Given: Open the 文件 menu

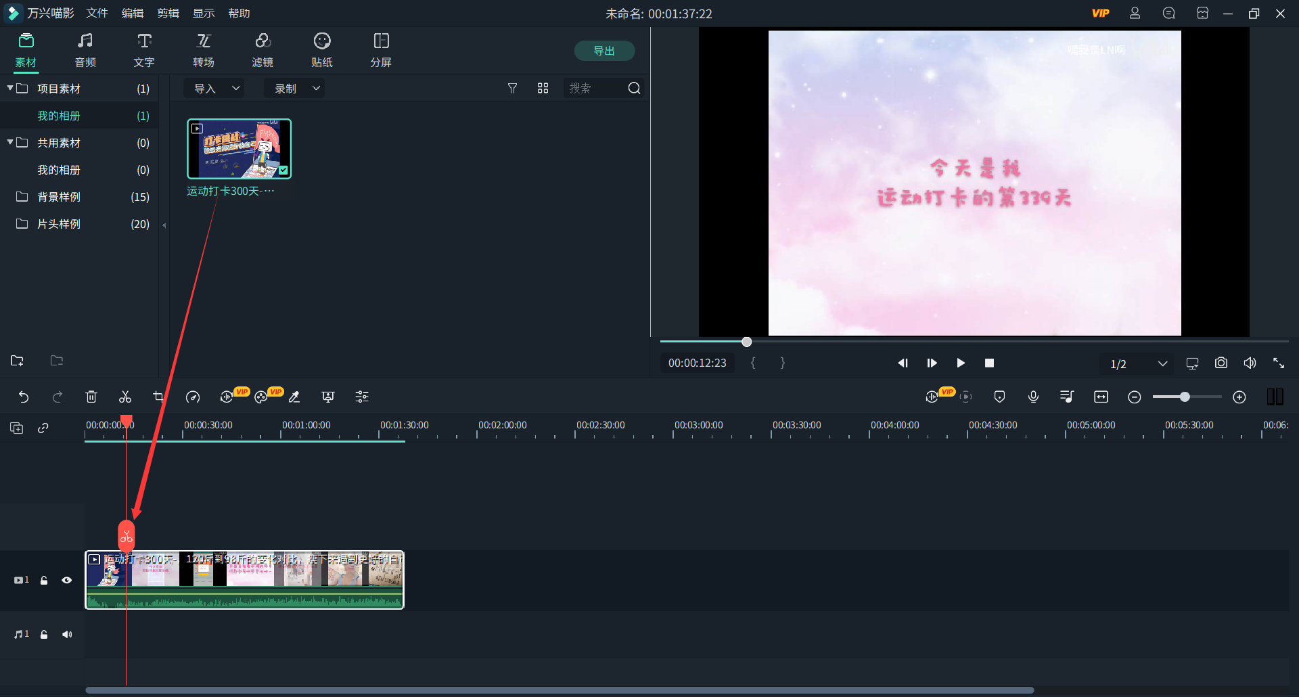Looking at the screenshot, I should pos(97,14).
